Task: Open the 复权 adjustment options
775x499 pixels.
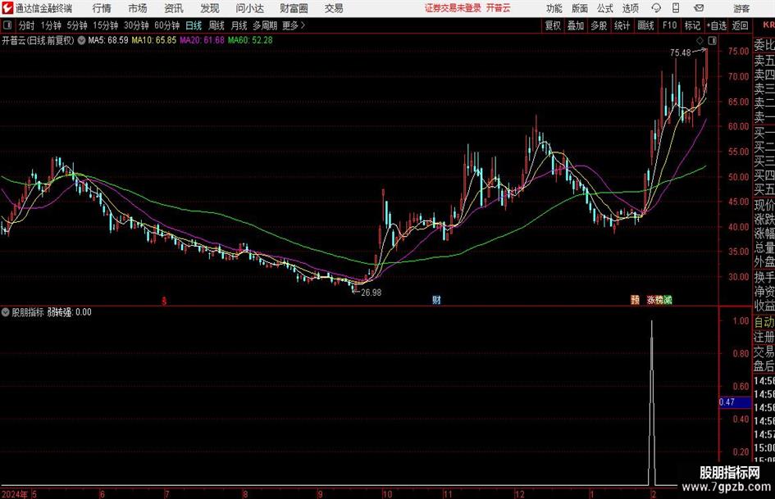Action: tap(553, 25)
